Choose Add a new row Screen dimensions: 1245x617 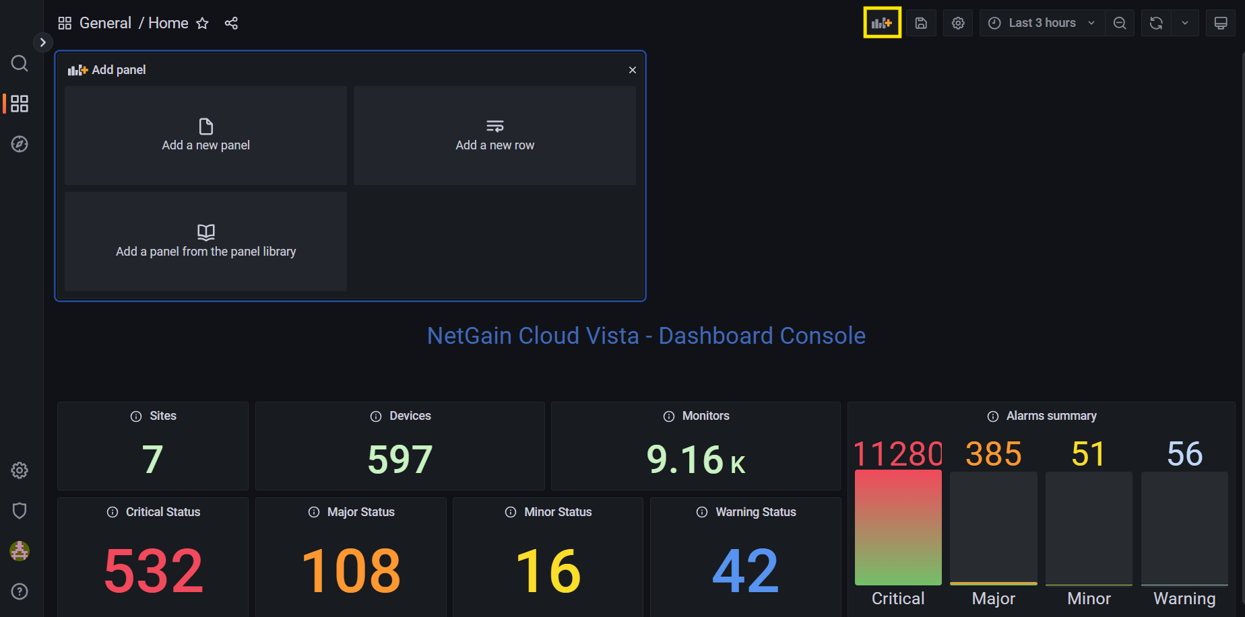coord(495,135)
